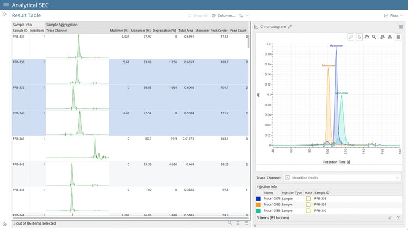Expand the left sidebar with double chevron
The height and width of the screenshot is (230, 408).
pos(4,15)
